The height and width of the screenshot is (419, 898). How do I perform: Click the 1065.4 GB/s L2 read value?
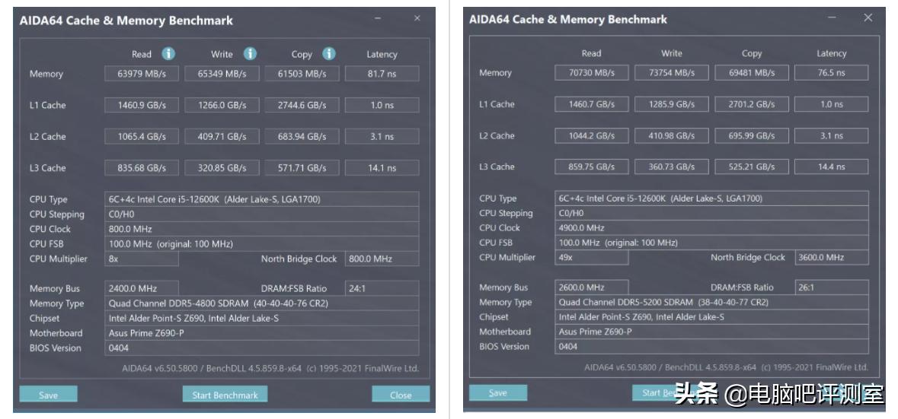pos(142,137)
